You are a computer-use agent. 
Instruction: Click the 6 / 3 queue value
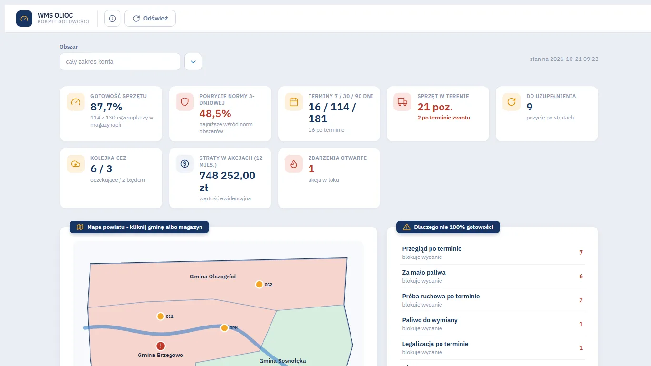point(101,168)
